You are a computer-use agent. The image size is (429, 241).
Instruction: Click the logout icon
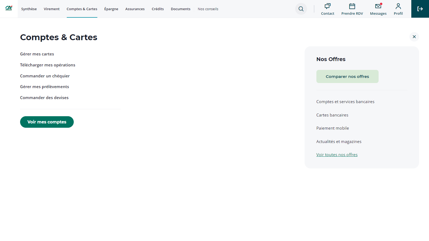tap(420, 9)
